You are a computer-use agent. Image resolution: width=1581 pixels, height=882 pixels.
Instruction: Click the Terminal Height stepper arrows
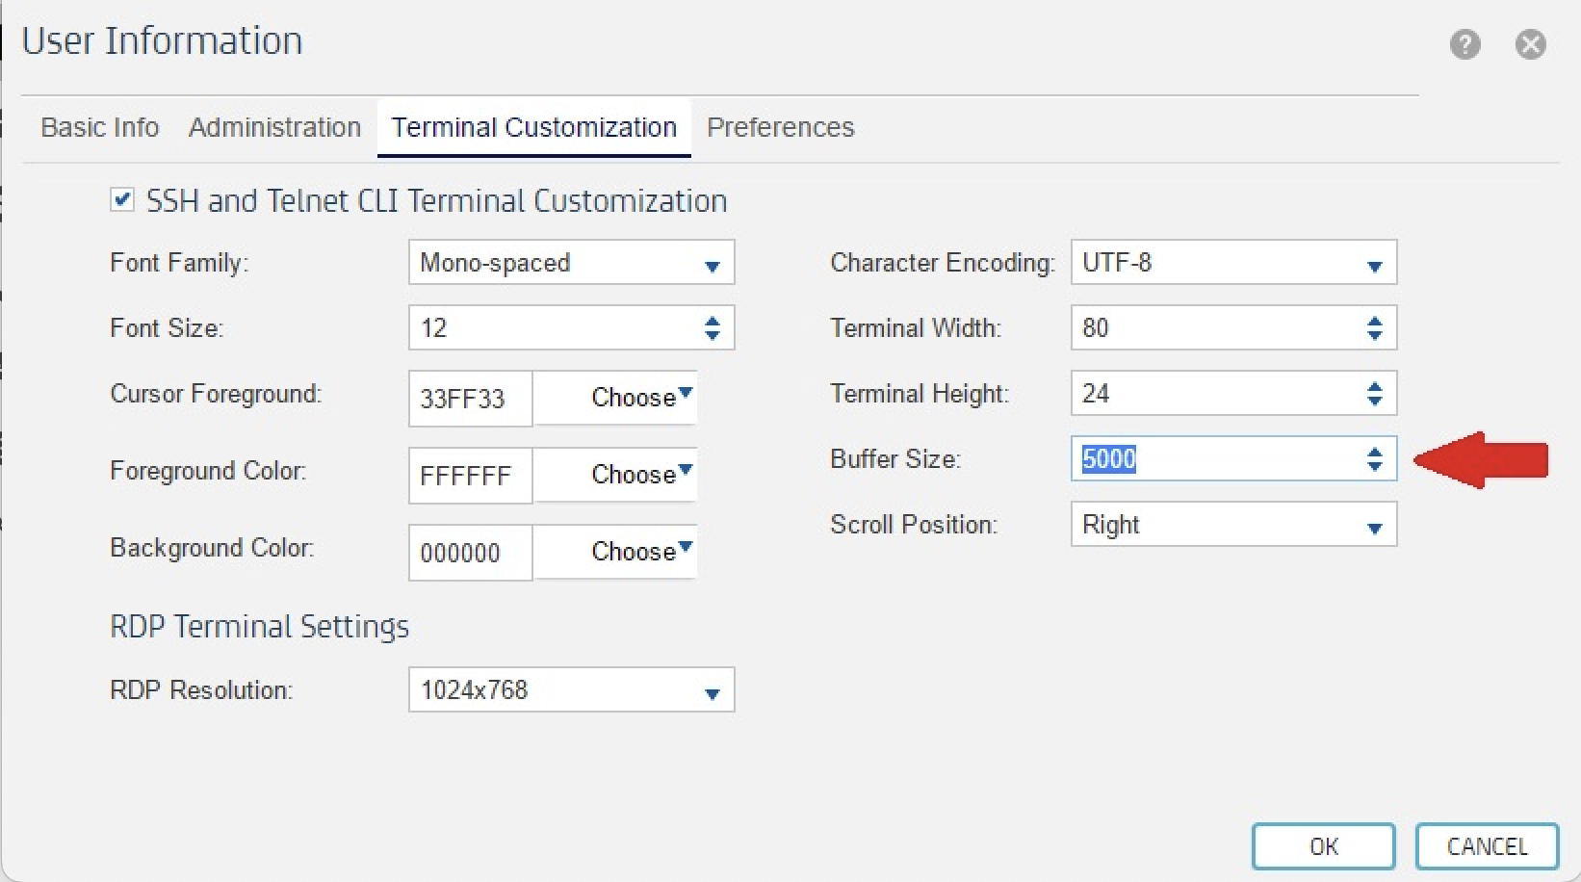pos(1374,394)
